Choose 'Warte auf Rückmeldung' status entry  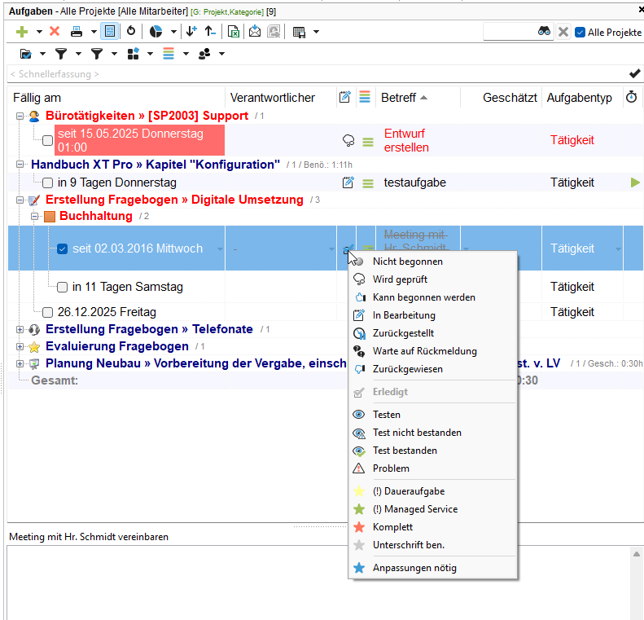click(x=424, y=351)
